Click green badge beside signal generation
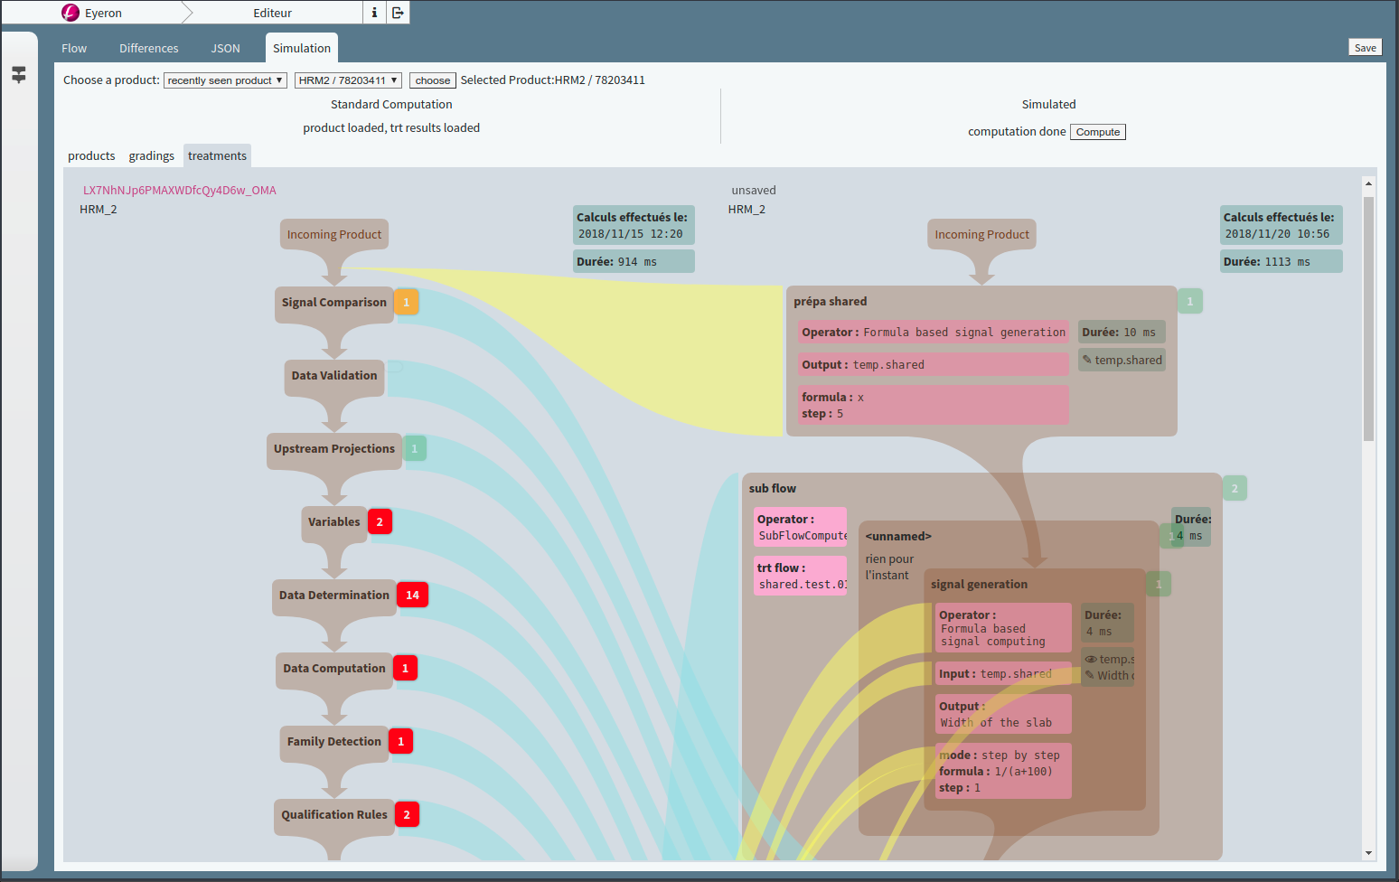Image resolution: width=1399 pixels, height=882 pixels. coord(1159,584)
